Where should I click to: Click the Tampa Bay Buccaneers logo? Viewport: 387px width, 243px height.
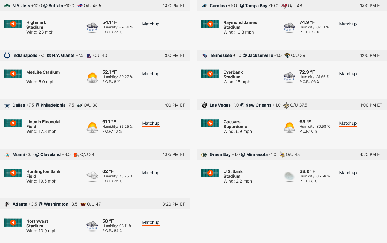(x=284, y=6)
